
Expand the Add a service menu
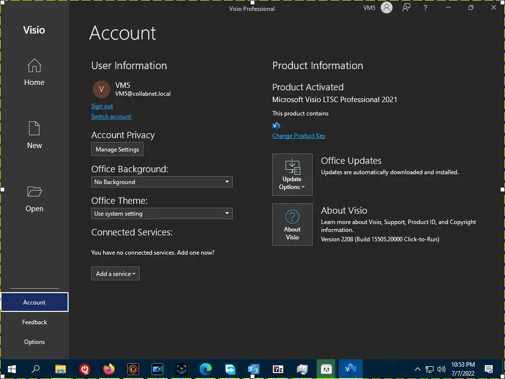115,273
